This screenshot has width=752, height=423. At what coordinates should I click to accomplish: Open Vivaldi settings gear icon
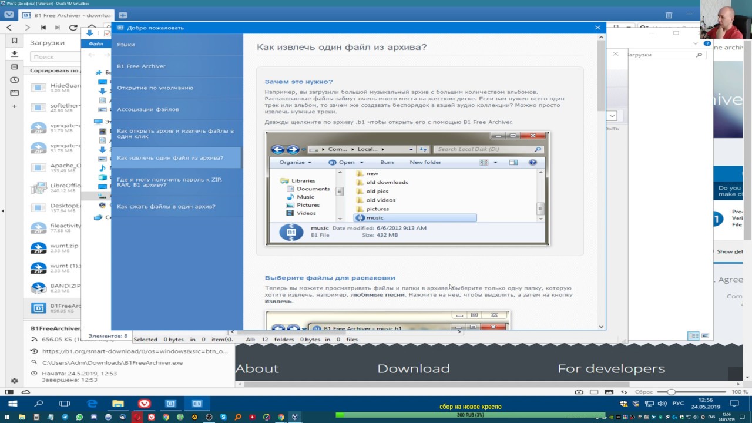point(15,381)
